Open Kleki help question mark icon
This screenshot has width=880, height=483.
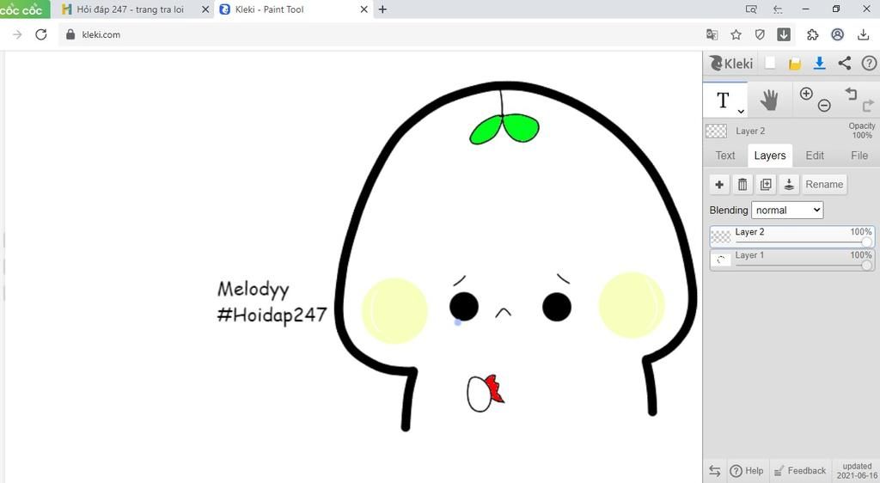coord(869,64)
